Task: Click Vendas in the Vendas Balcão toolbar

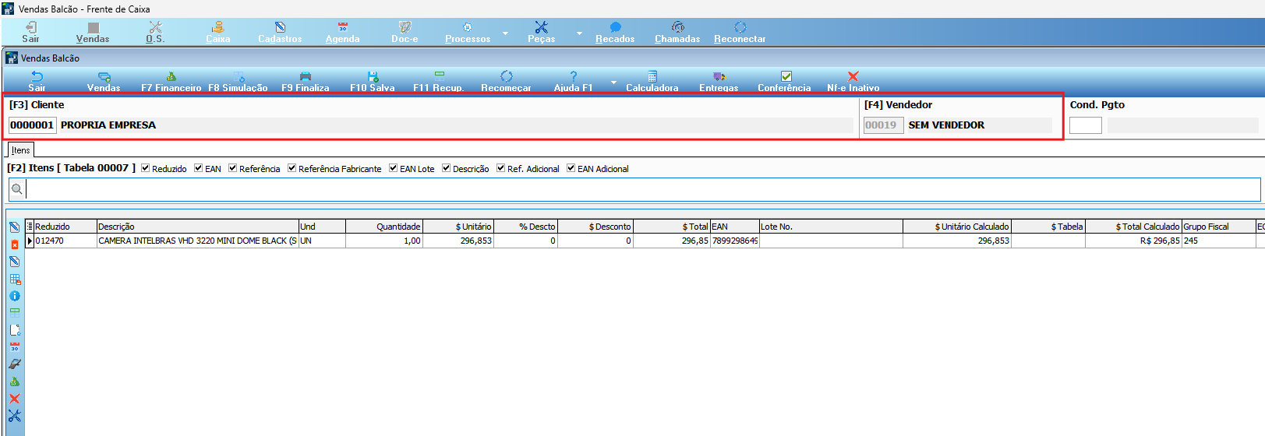Action: click(104, 81)
